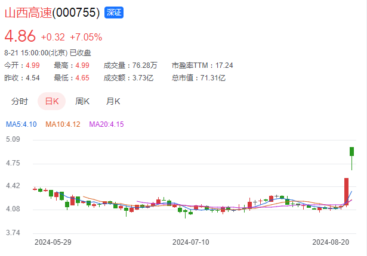Click the 3.74 price axis label
The height and width of the screenshot is (256, 367).
(x=13, y=233)
